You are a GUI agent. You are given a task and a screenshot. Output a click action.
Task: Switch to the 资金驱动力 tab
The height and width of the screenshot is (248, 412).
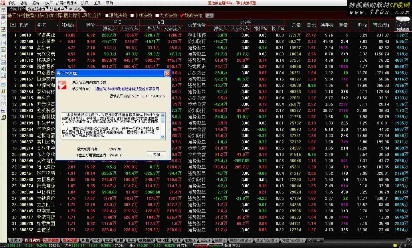pos(36,9)
